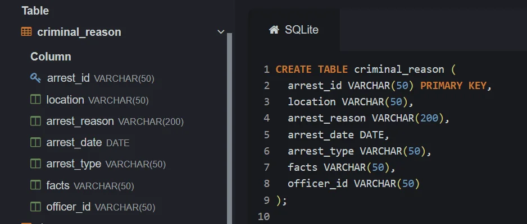Click the sidebar vertical scrollbar
This screenshot has width=527, height=224.
coord(229,129)
